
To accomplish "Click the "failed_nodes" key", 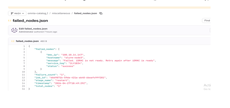I will 45,49.
